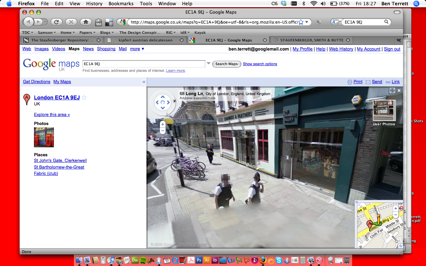This screenshot has width=426, height=266.
Task: Open the Bookmarks menu in menu bar
Action: point(121,4)
